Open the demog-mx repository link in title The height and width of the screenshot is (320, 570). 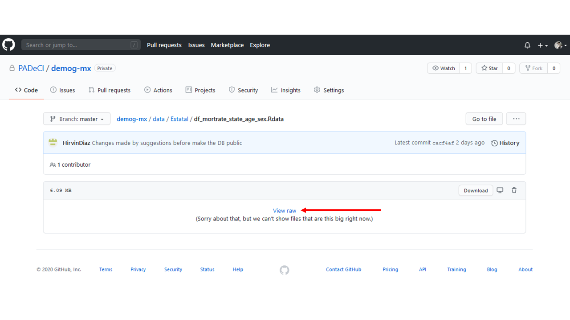71,68
